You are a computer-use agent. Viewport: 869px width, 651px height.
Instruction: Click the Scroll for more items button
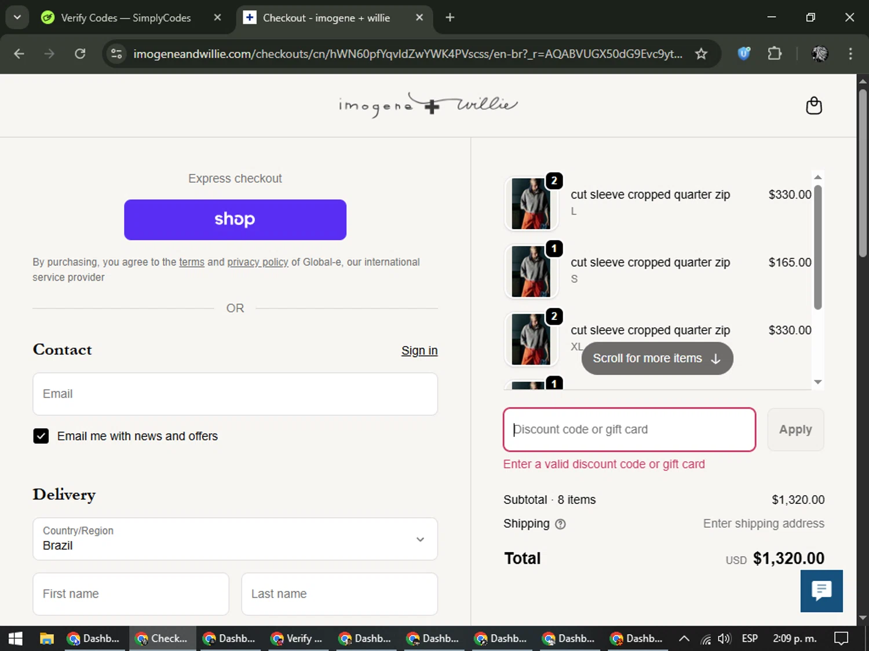click(x=657, y=359)
